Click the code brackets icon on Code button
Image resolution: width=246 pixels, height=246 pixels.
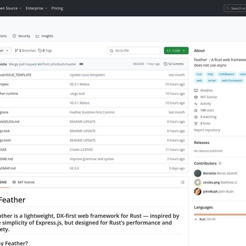pyautogui.click(x=169, y=50)
